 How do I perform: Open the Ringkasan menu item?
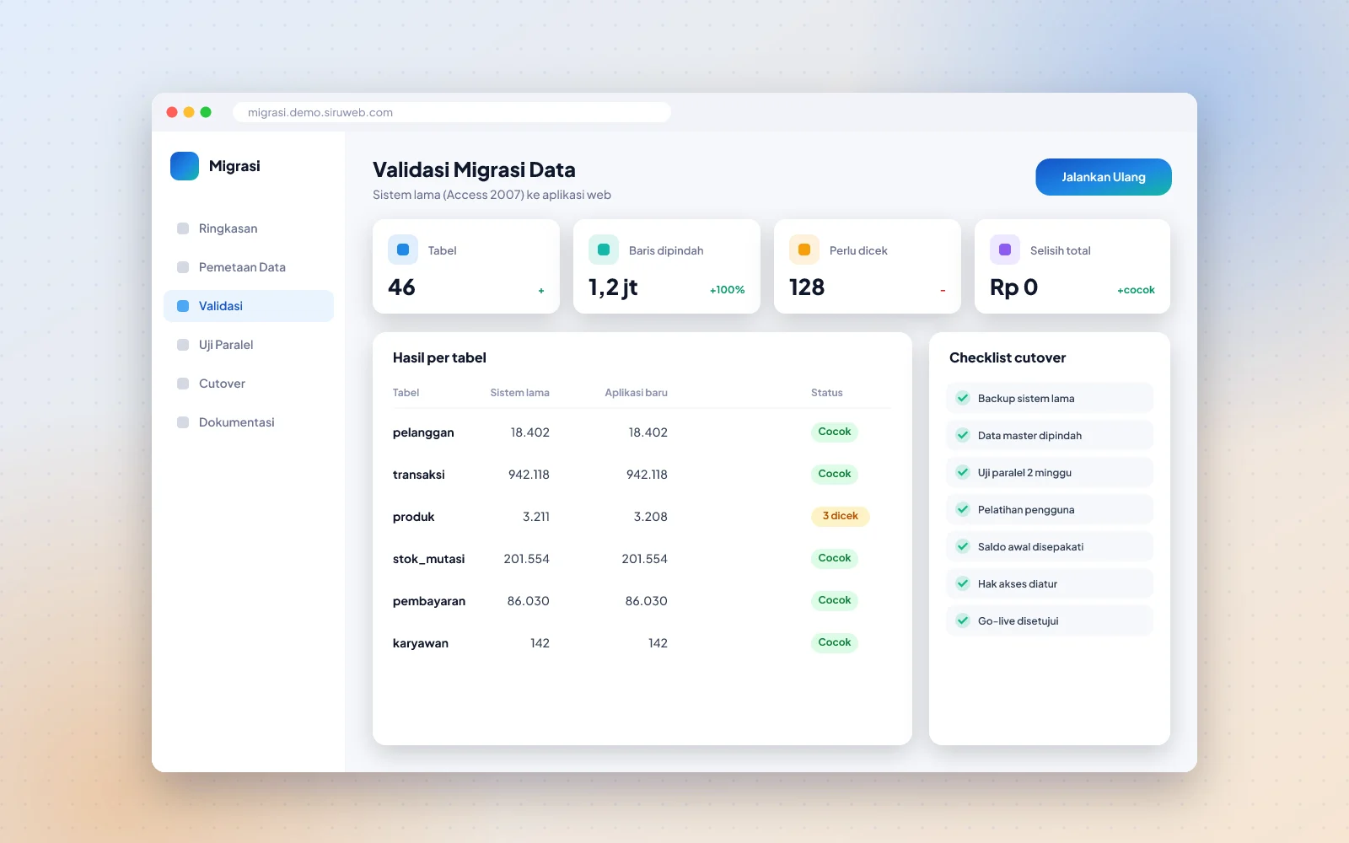coord(249,228)
